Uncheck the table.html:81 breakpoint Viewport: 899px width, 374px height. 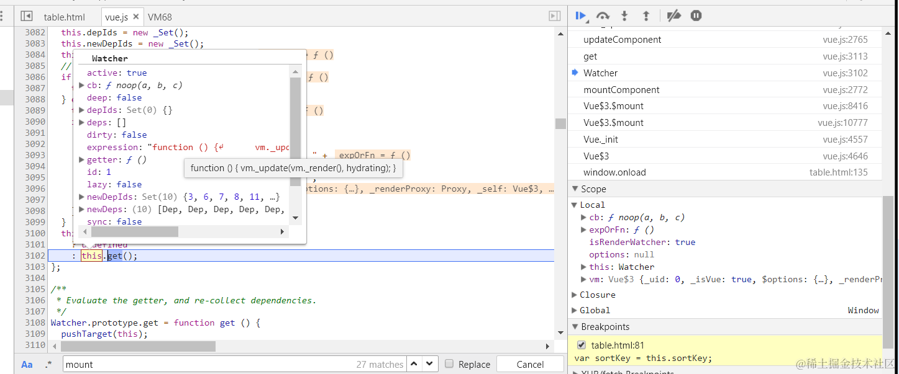point(582,345)
